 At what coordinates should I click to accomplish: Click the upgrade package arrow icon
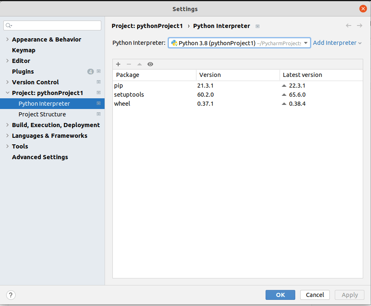tap(140, 64)
